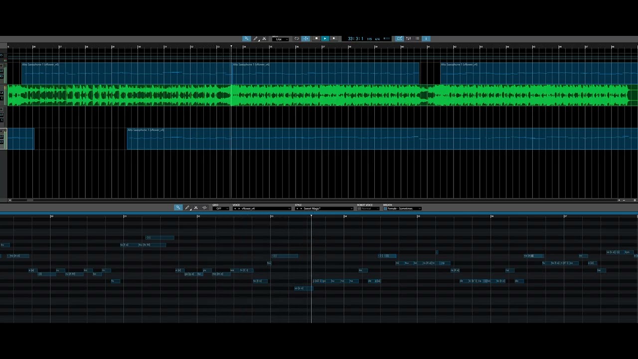This screenshot has height=359, width=638.
Task: Toggle loop playback button
Action: (x=297, y=38)
